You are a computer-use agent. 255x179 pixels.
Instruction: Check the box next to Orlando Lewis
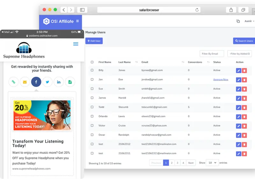[92, 116]
